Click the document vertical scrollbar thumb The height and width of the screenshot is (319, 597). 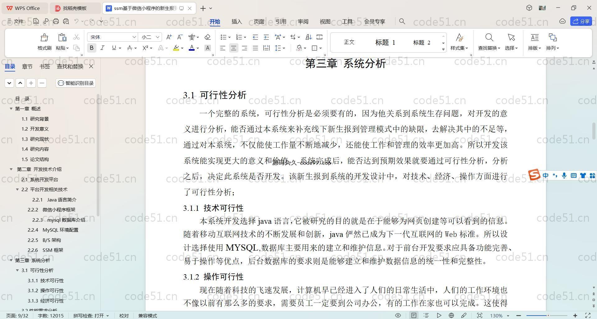pyautogui.click(x=594, y=131)
